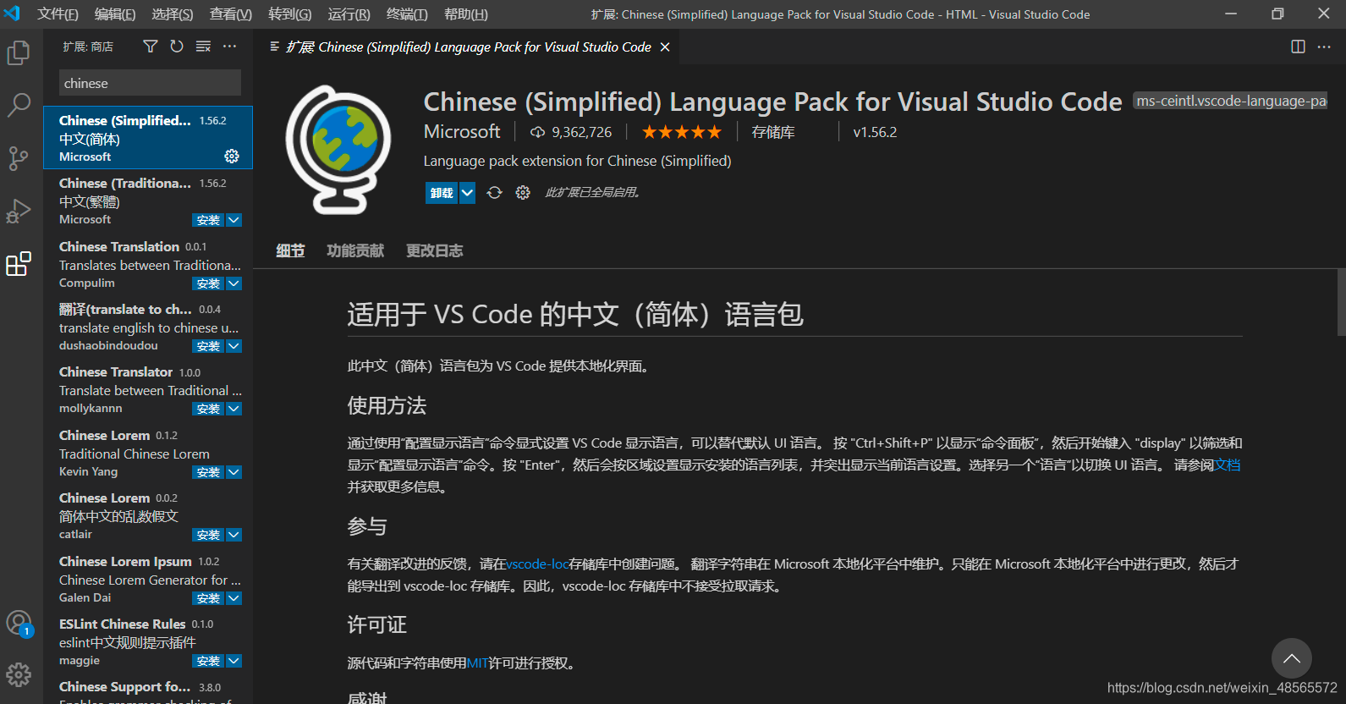This screenshot has height=704, width=1346.
Task: Open the MIT license link
Action: (477, 663)
